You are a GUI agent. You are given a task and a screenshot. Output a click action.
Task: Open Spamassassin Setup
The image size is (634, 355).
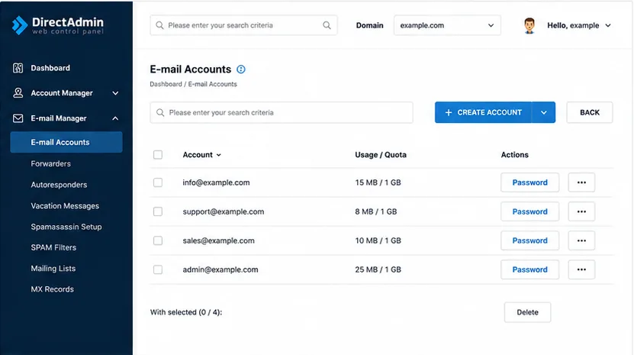66,227
